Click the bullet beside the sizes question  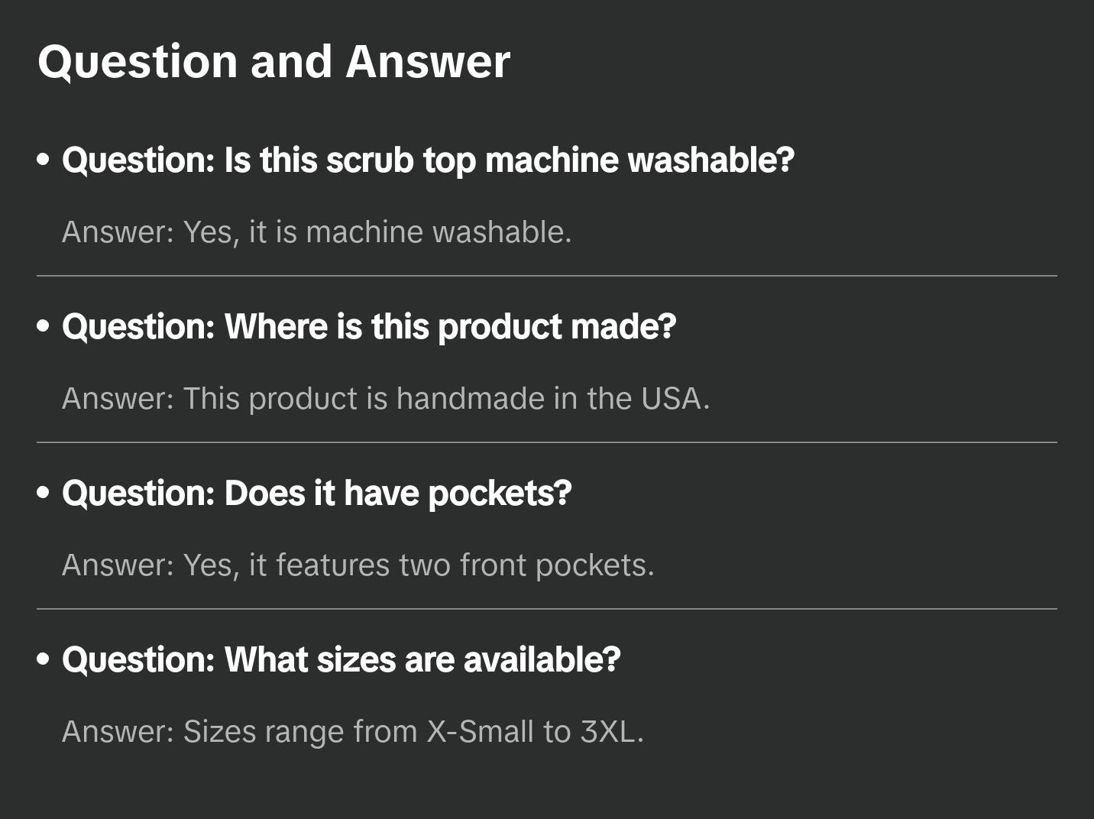tap(43, 659)
